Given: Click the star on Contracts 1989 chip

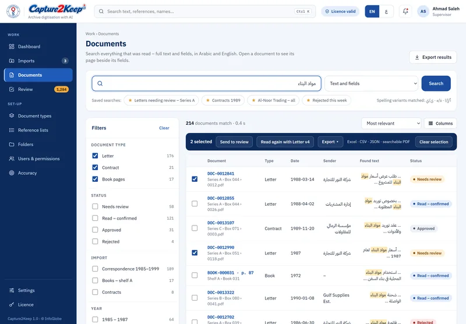Looking at the screenshot, I should pos(208,100).
